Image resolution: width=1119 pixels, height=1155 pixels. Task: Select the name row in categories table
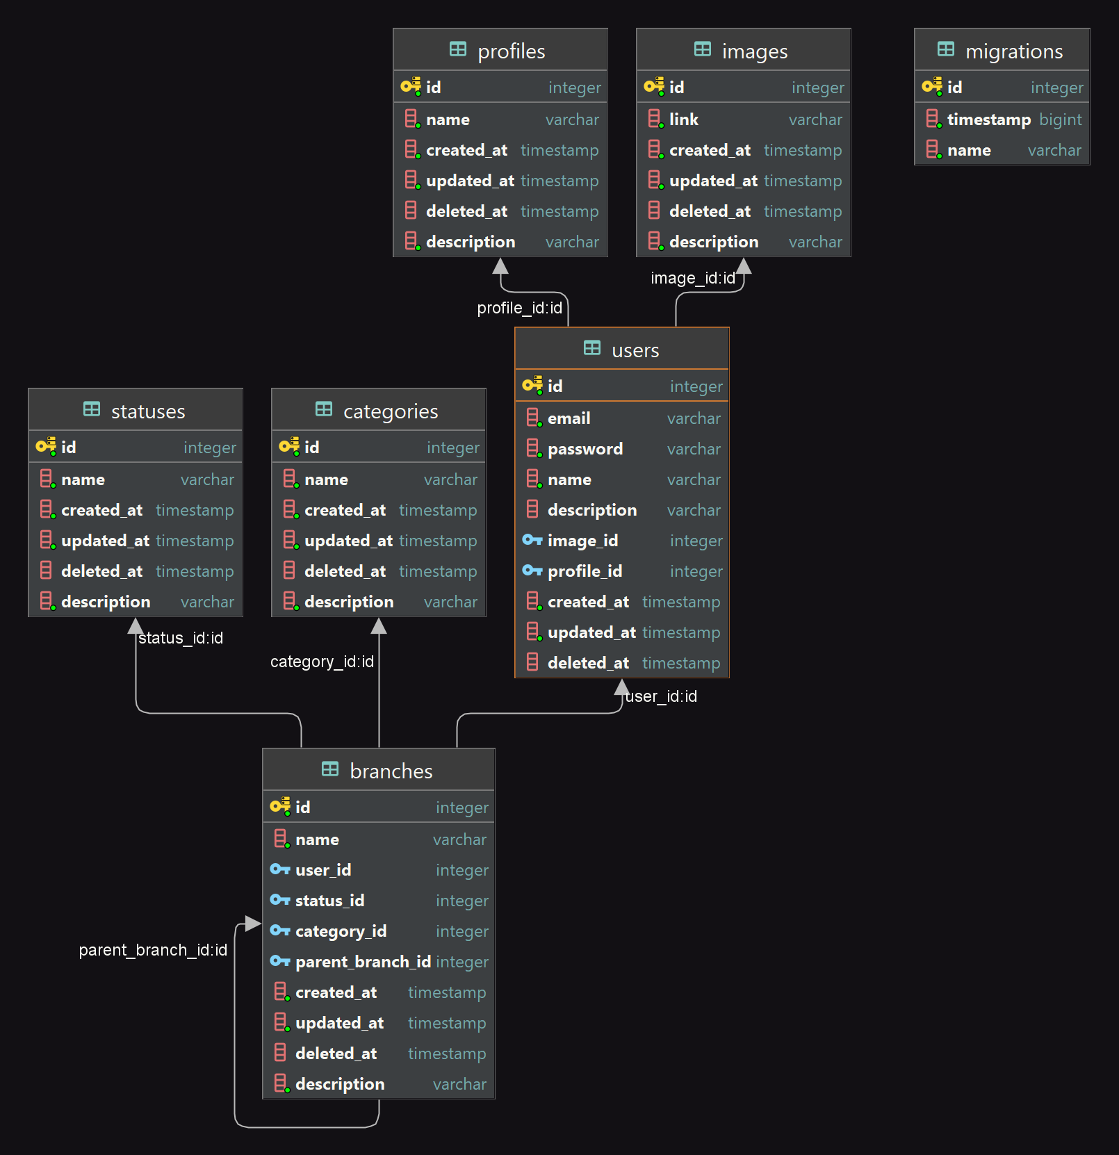pos(377,480)
